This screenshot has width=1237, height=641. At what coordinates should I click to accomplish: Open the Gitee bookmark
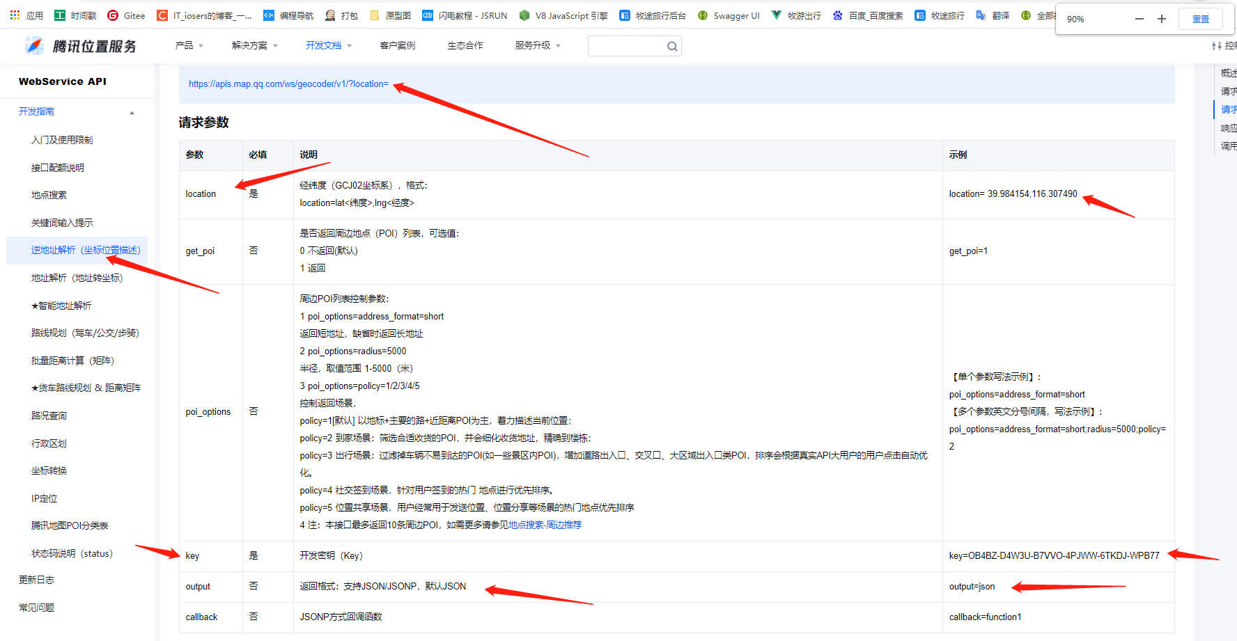click(x=126, y=15)
